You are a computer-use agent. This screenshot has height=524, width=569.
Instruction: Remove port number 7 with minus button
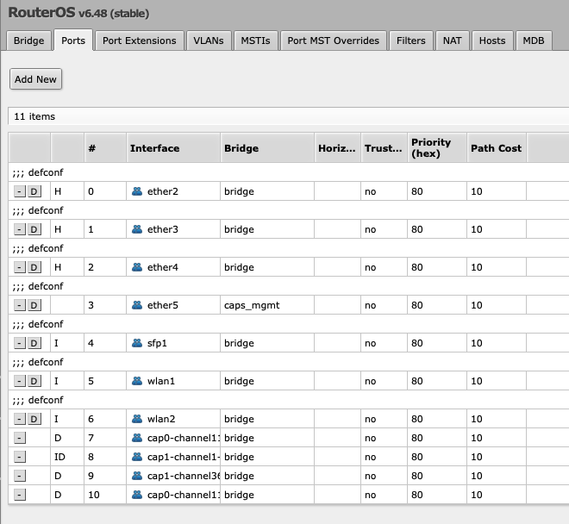[20, 438]
